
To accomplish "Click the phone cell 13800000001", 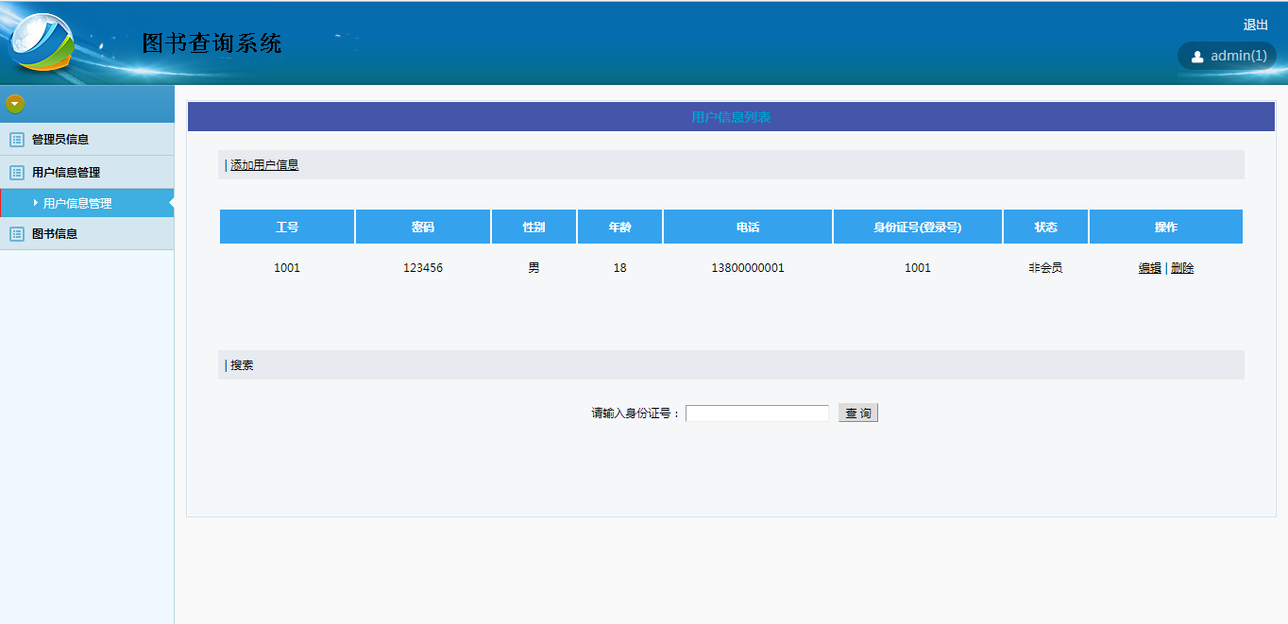I will coord(748,268).
